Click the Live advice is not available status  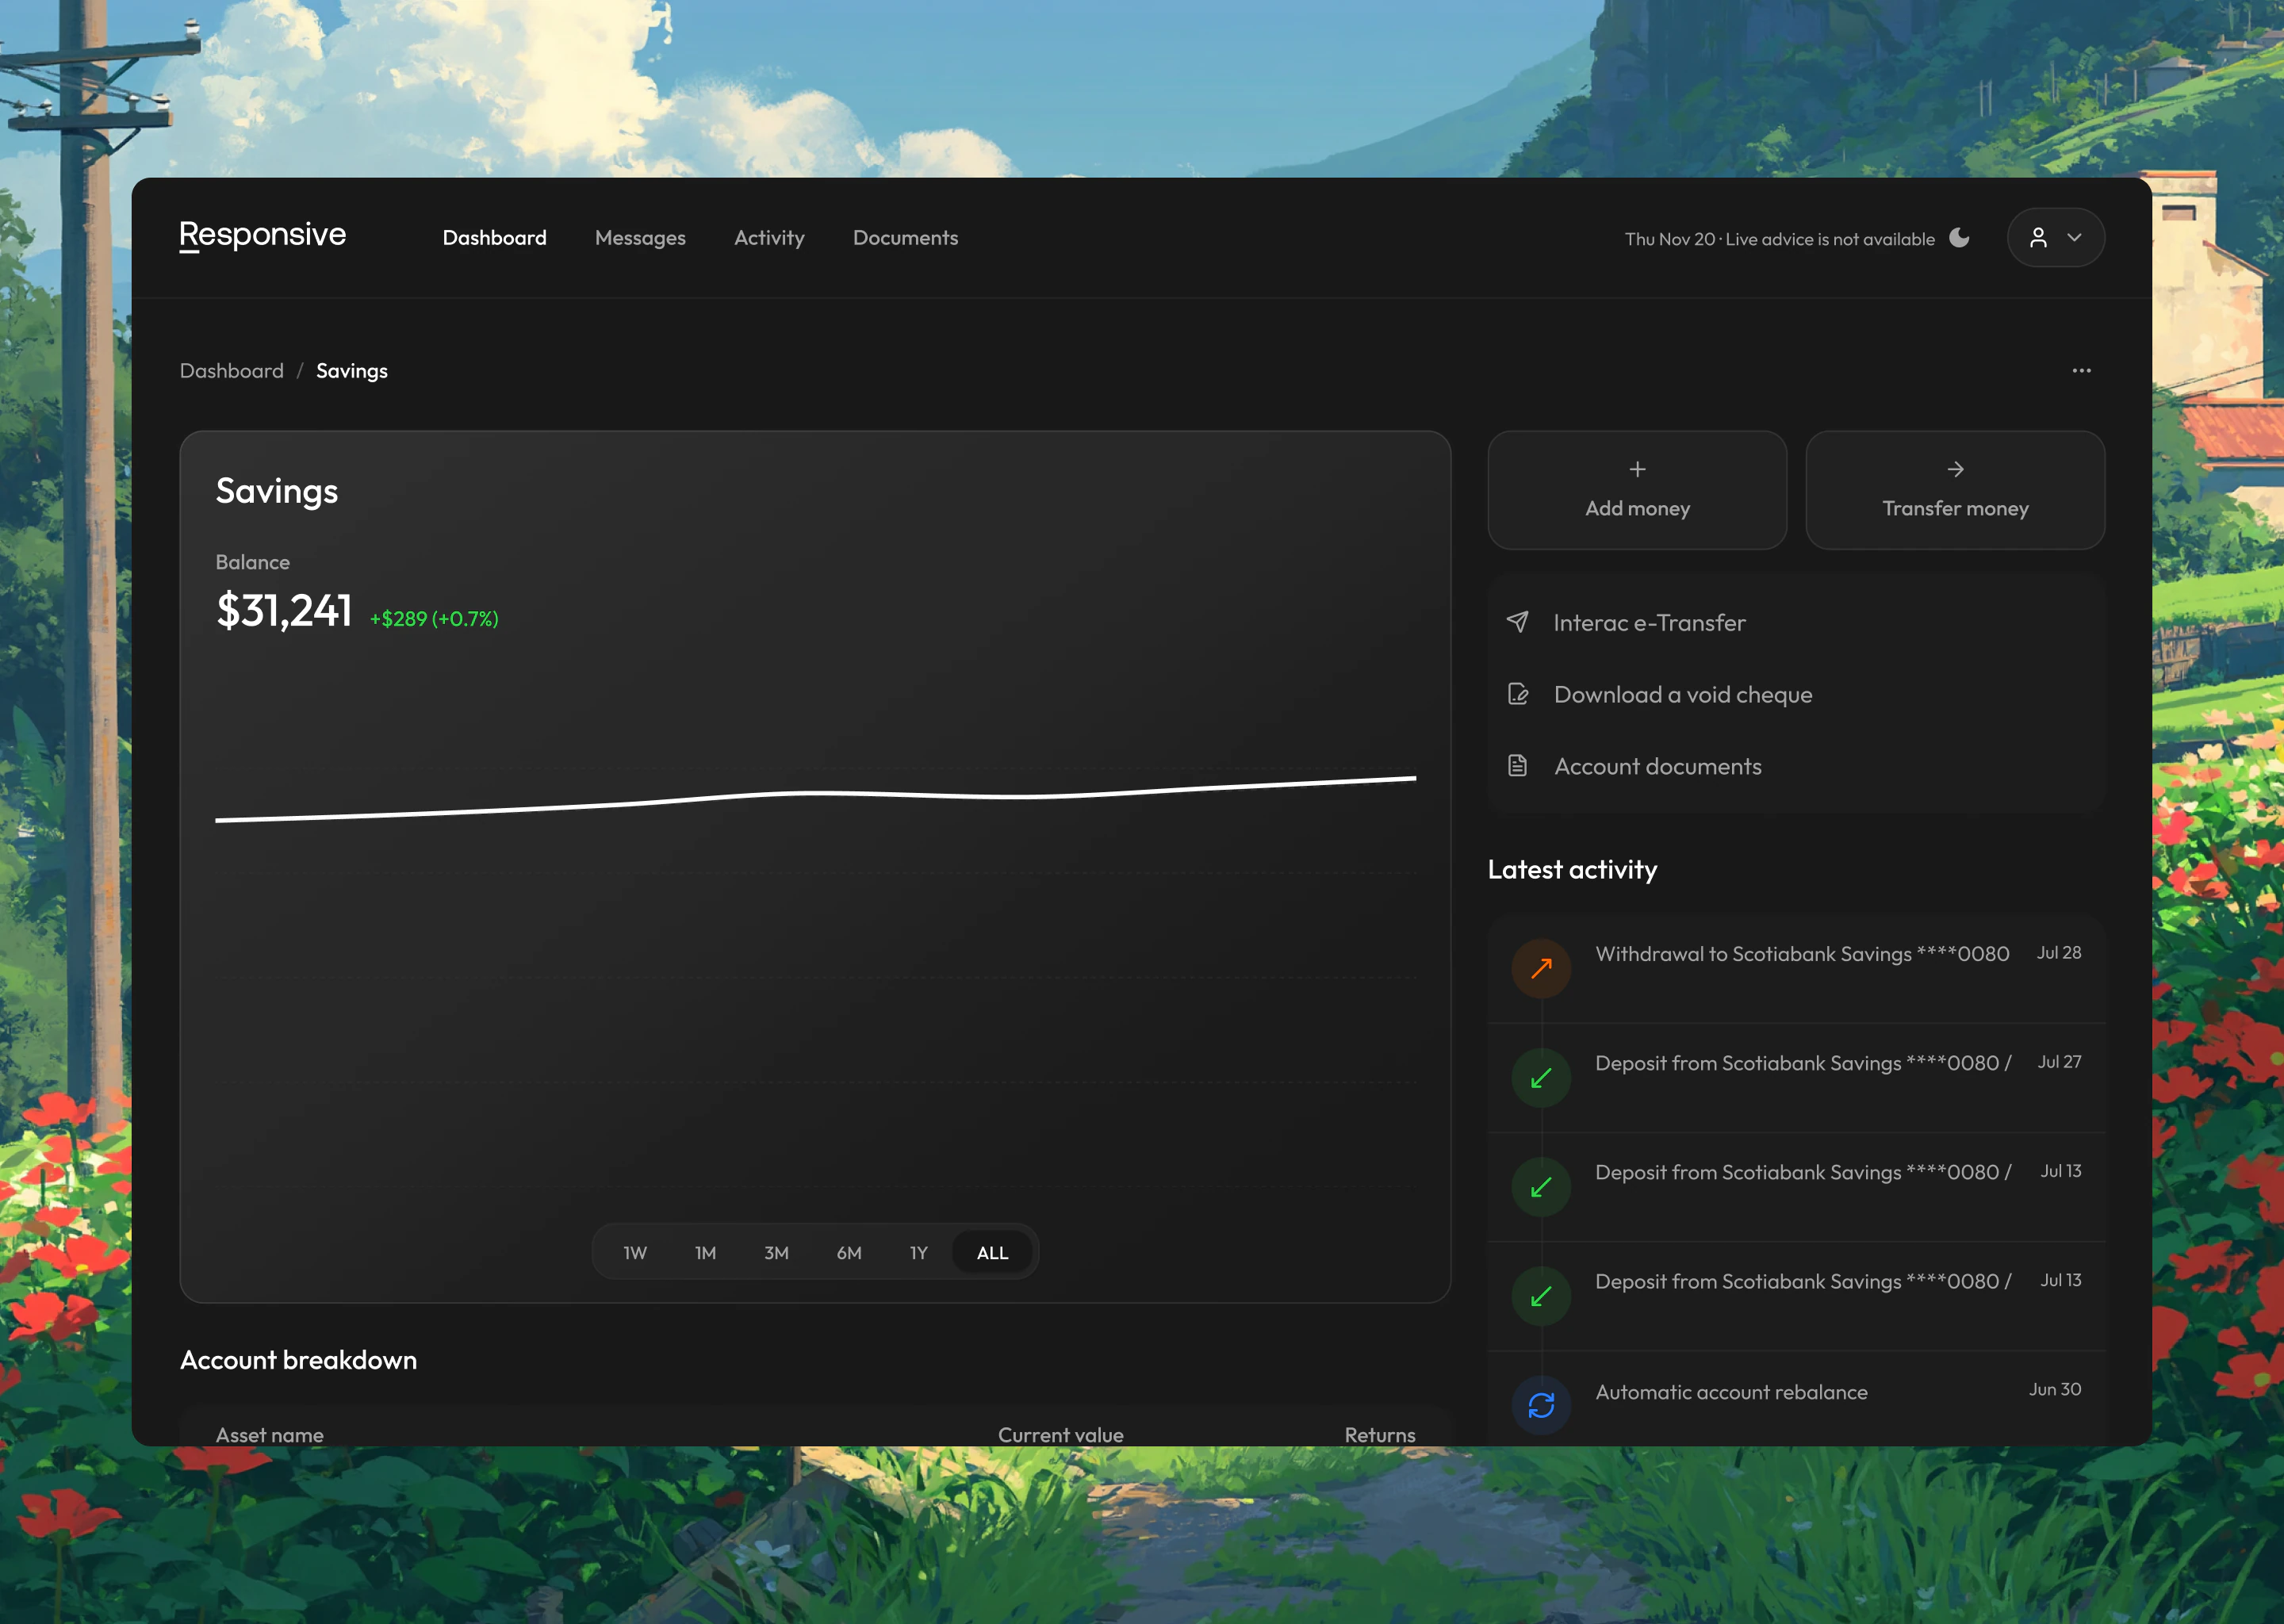pos(1830,239)
